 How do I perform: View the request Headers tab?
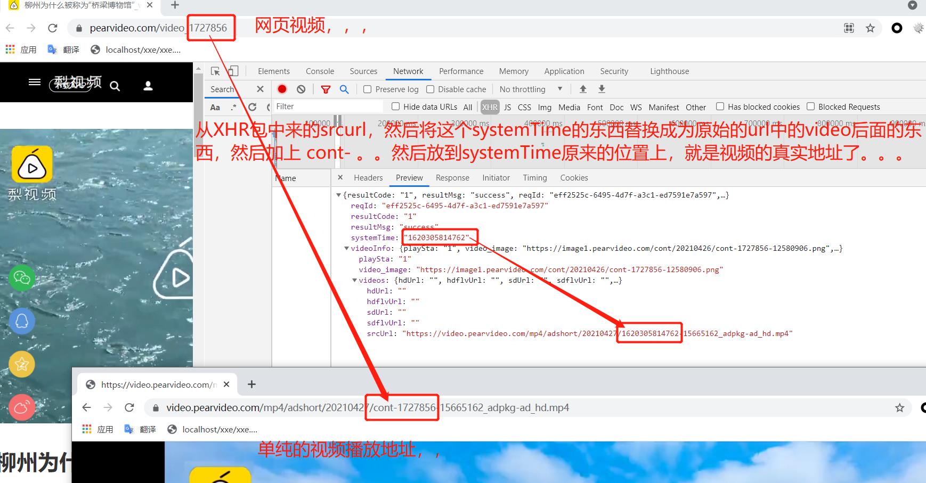tap(368, 178)
